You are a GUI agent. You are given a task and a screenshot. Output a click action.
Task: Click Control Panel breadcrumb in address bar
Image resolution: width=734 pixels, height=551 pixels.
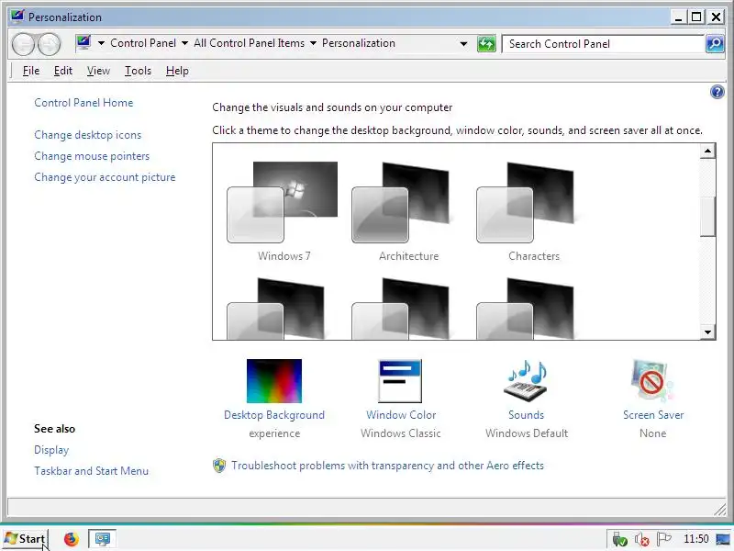[143, 43]
